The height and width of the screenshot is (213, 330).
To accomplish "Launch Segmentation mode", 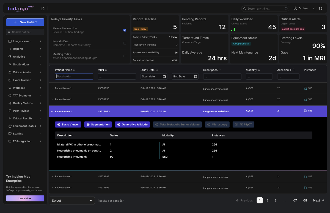I will click(98, 125).
